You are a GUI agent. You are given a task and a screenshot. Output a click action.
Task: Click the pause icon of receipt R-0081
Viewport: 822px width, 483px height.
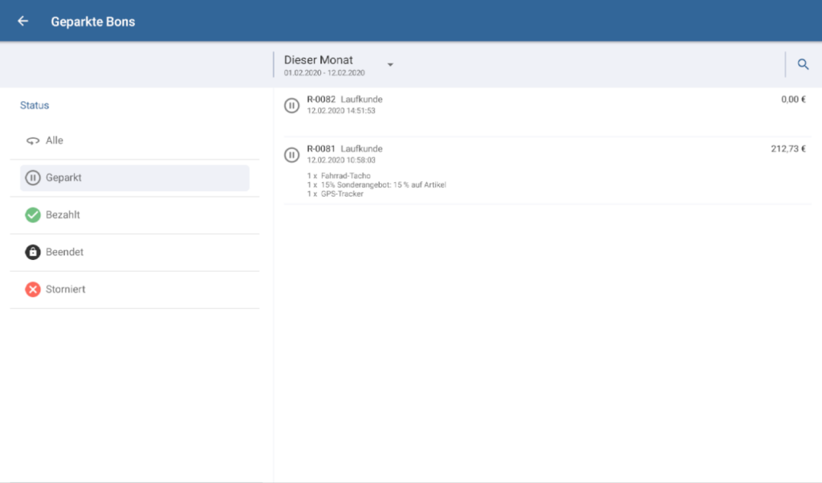click(292, 155)
